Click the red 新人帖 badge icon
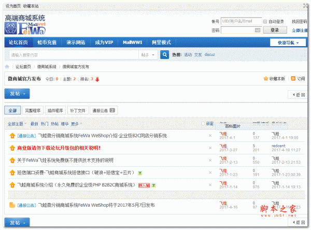 144,185
